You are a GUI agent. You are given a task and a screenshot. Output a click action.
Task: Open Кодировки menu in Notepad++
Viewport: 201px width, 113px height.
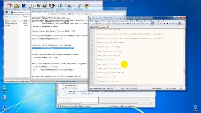point(115,21)
